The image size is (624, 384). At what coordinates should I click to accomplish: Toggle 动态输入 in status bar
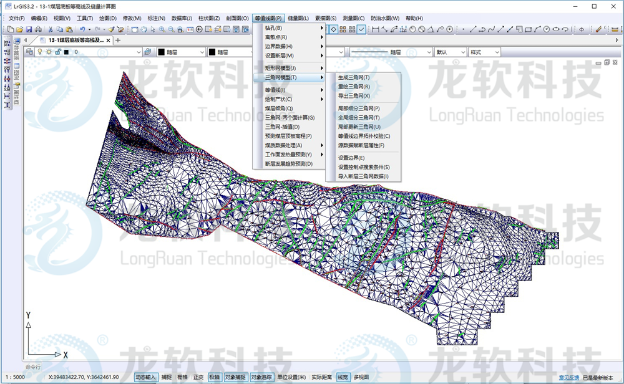pos(145,377)
